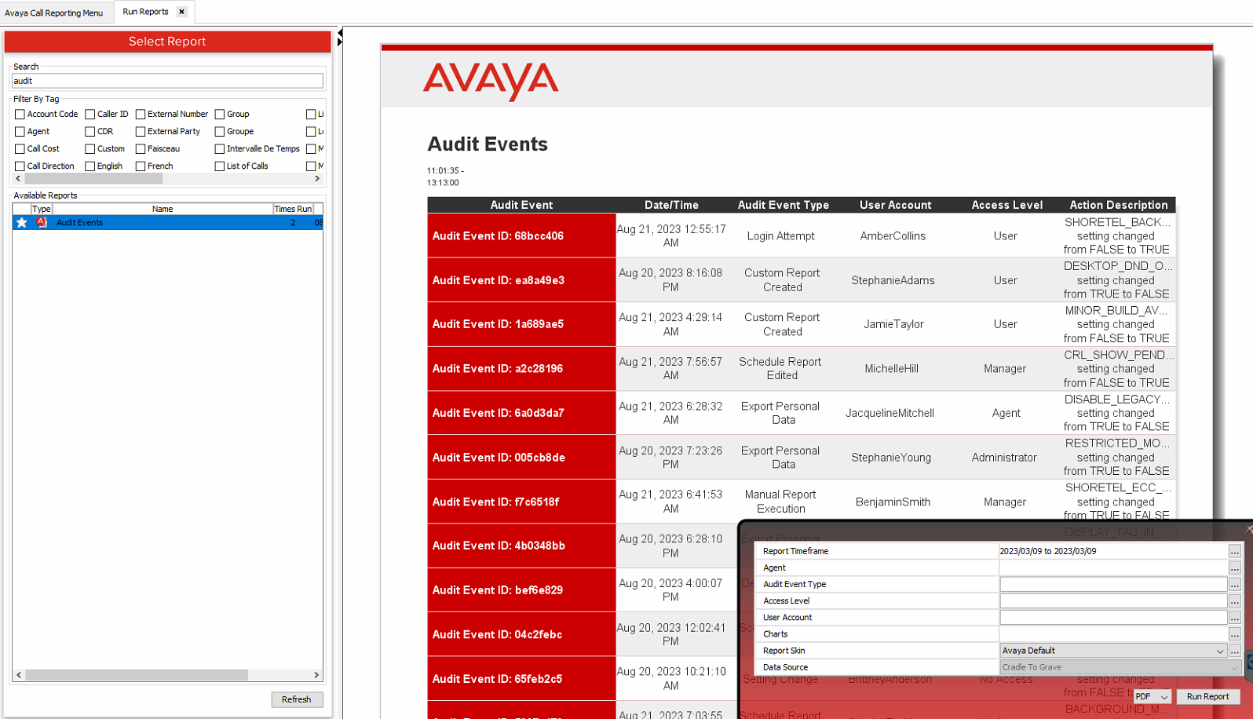
Task: Toggle the Call Cost tag filter
Action: (20, 149)
